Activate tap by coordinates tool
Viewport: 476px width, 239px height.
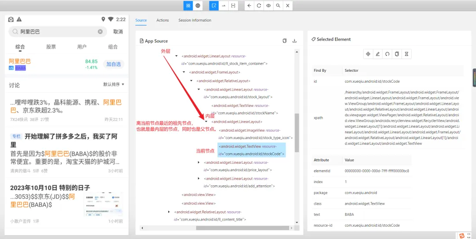pos(233,5)
